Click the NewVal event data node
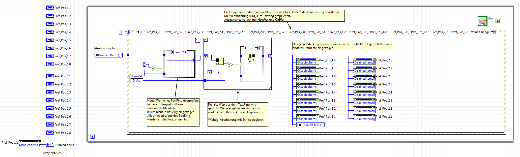The image size is (520, 157). 137,76
